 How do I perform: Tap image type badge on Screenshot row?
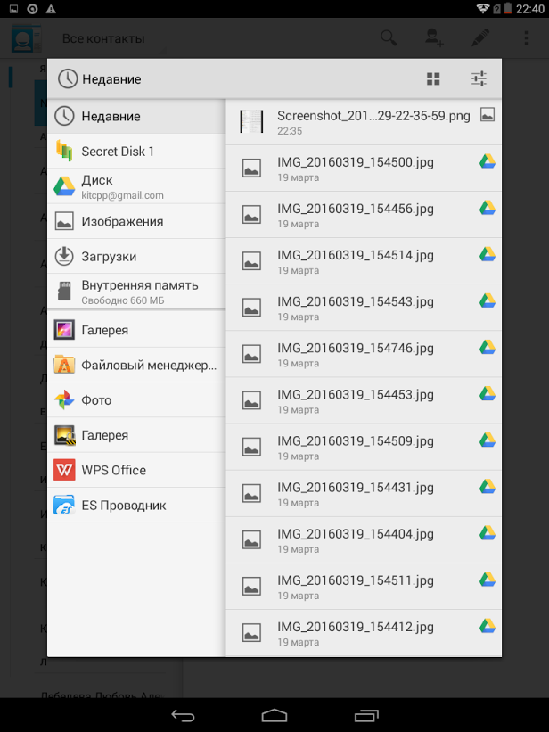488,115
